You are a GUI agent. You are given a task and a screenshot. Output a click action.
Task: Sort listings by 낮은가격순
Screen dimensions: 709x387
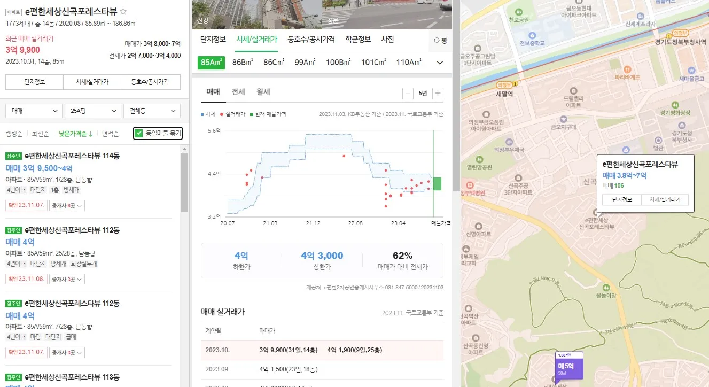pos(75,134)
